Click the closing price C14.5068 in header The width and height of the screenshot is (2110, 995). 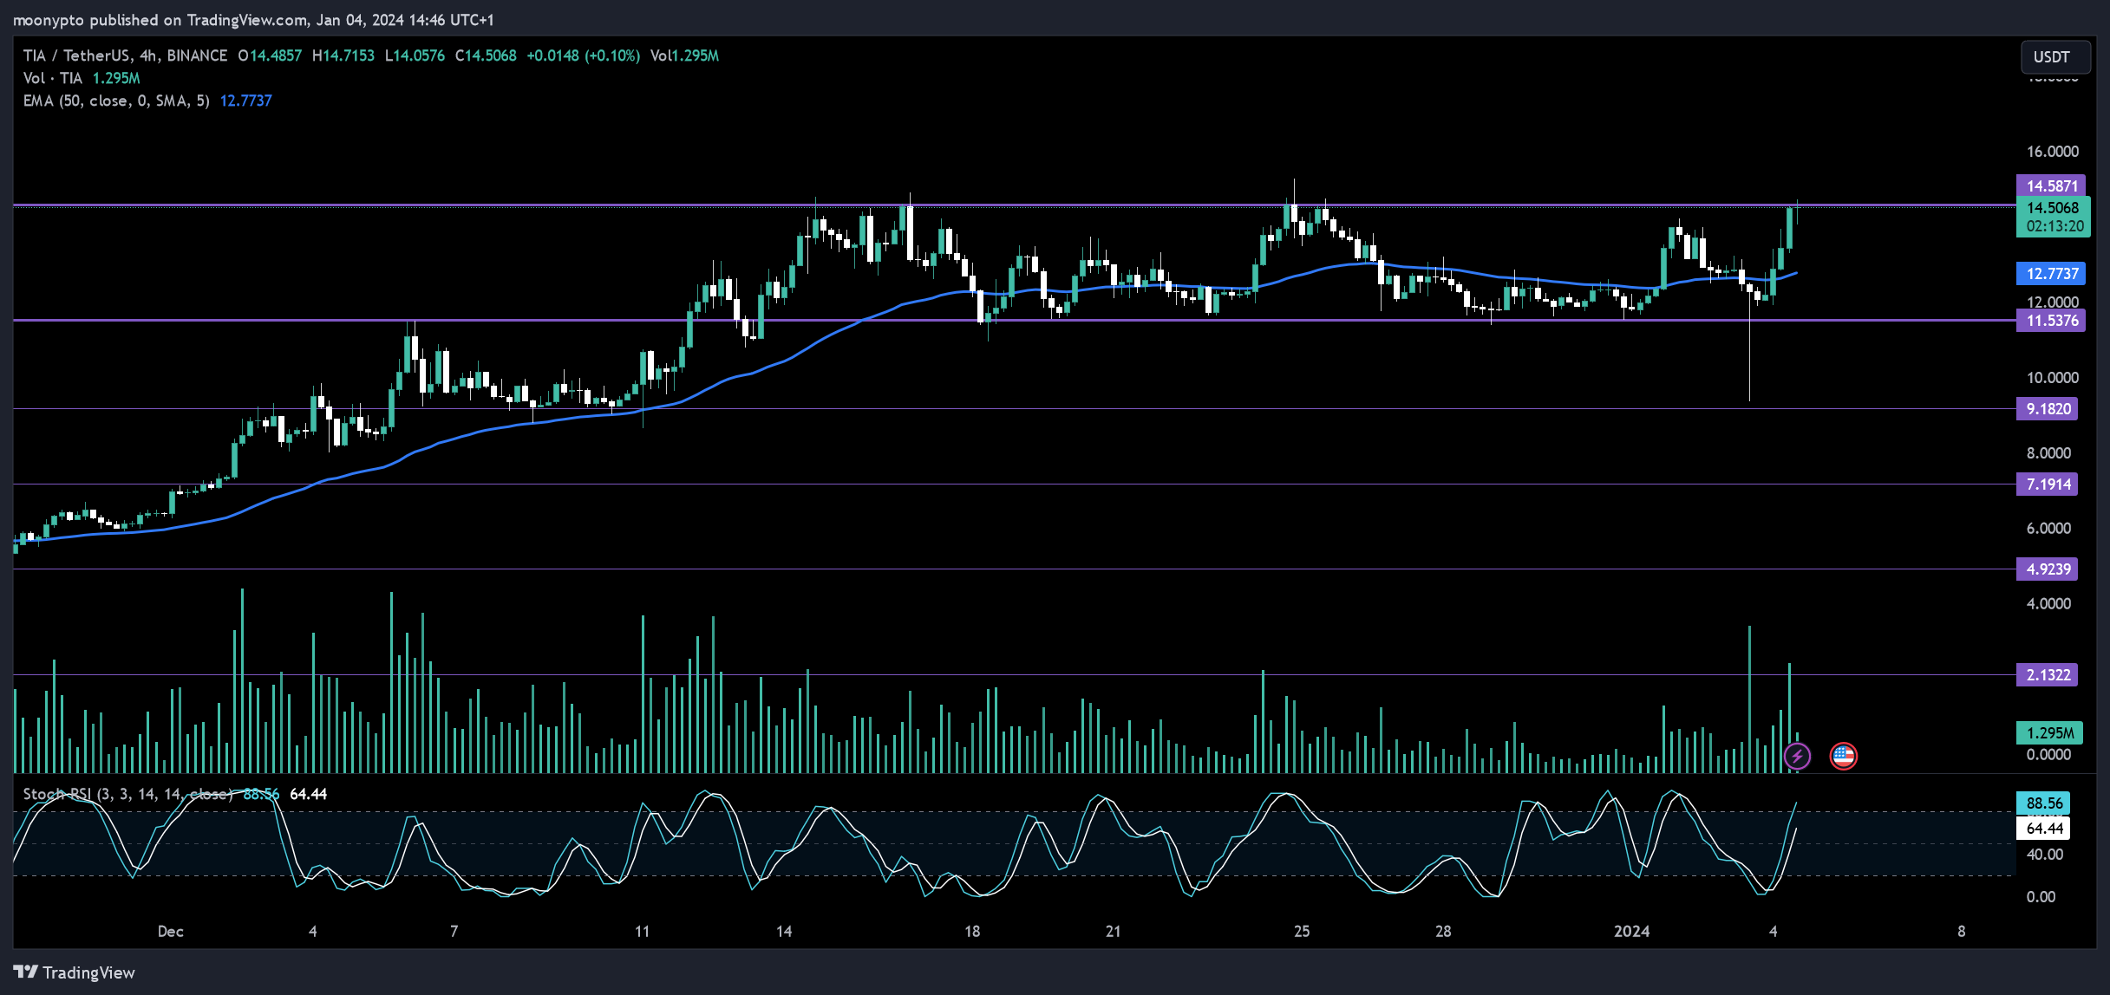point(486,55)
